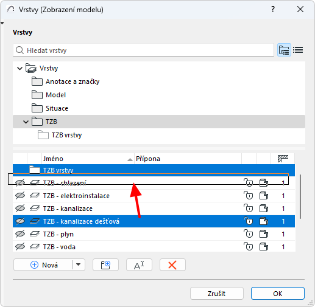Screen dimensions: 315x307
Task: Select TZB vrstvy subfolder in tree
Action: [66, 135]
